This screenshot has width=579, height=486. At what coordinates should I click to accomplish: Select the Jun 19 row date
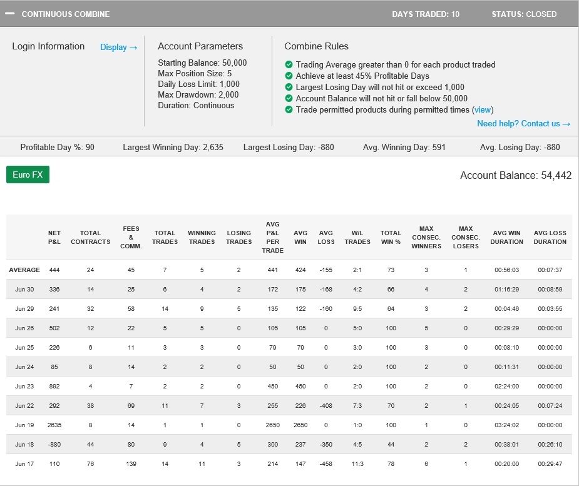[x=24, y=426]
